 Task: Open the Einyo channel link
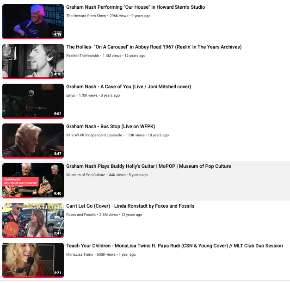click(71, 95)
